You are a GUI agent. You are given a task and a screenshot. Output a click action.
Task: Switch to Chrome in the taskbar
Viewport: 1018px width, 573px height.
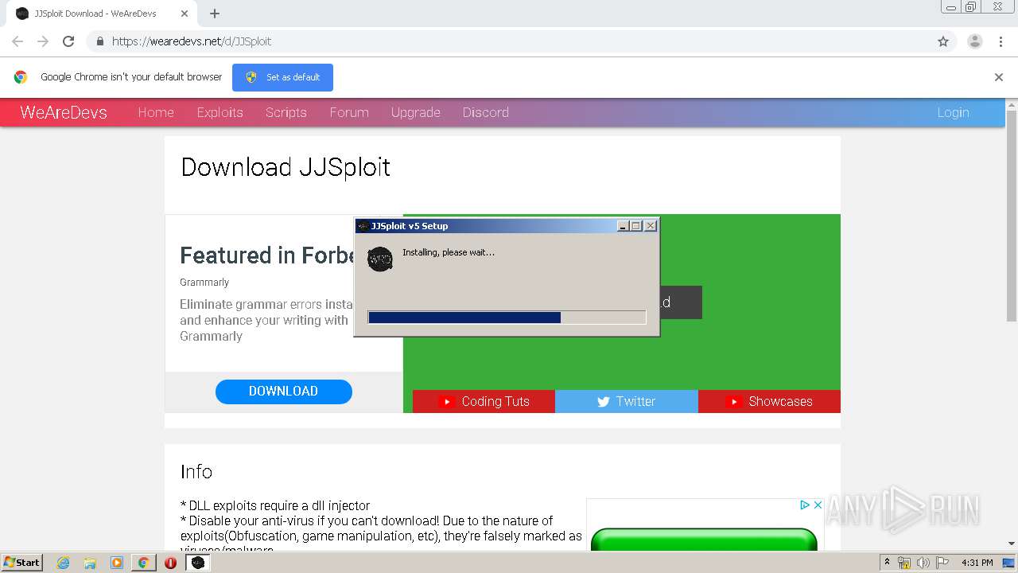[143, 563]
